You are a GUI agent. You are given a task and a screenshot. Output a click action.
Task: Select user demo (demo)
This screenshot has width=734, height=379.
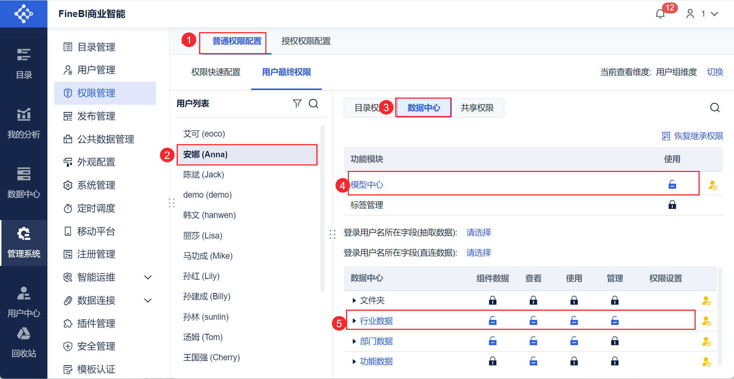(x=247, y=195)
